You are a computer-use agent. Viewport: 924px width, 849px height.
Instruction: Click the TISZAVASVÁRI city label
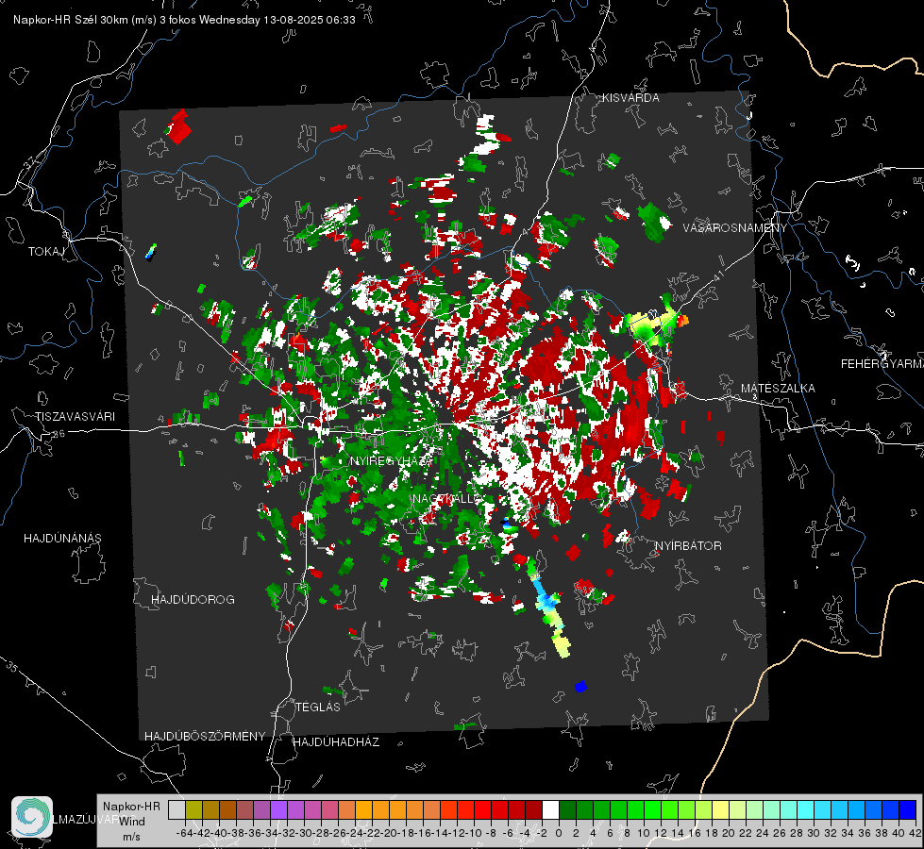pyautogui.click(x=76, y=417)
